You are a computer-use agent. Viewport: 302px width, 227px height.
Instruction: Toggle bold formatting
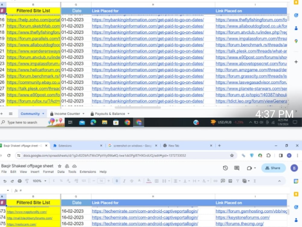point(117,181)
